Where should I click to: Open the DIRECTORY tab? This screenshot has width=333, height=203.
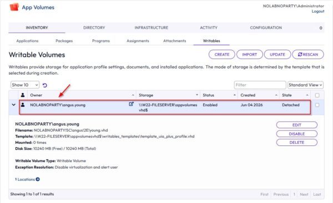94,28
